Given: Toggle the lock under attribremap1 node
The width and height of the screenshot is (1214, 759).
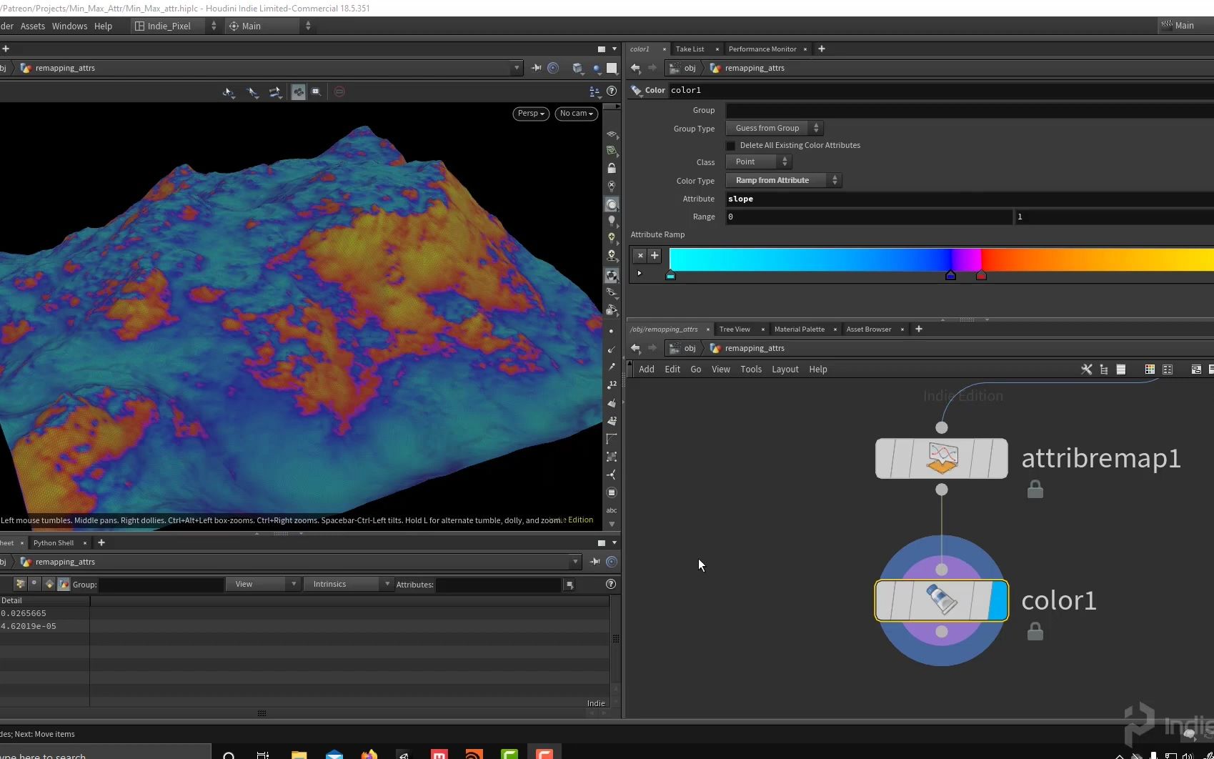Looking at the screenshot, I should click(1035, 490).
